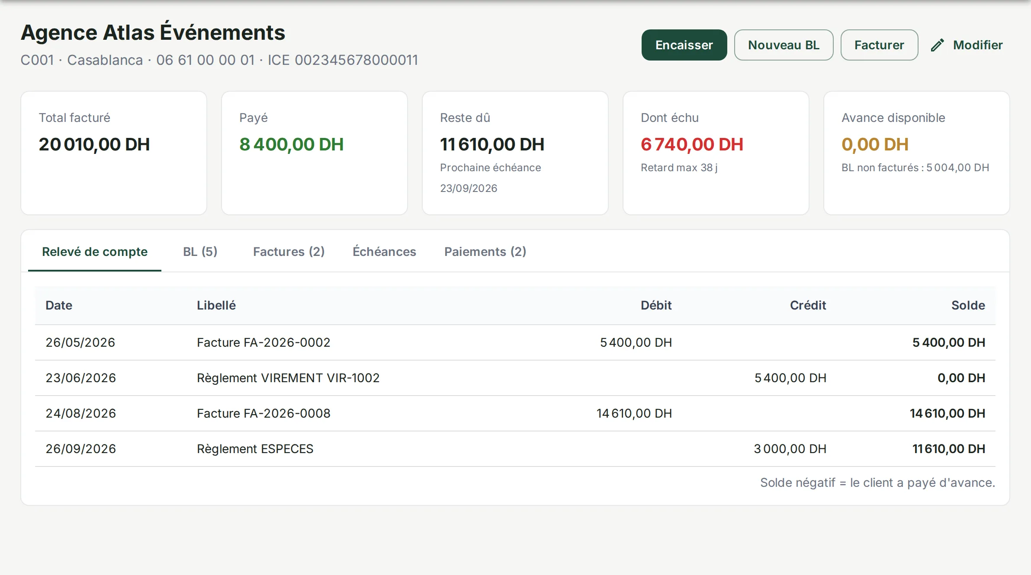Show the Paiements (2) tab
This screenshot has width=1031, height=575.
[485, 252]
